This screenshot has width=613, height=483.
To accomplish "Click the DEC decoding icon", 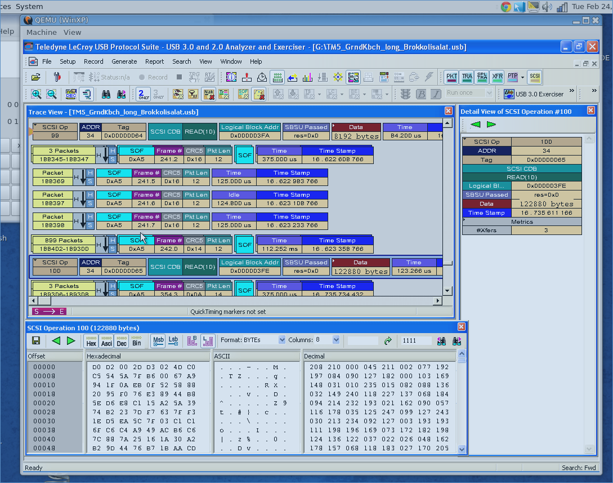I will coord(71,94).
